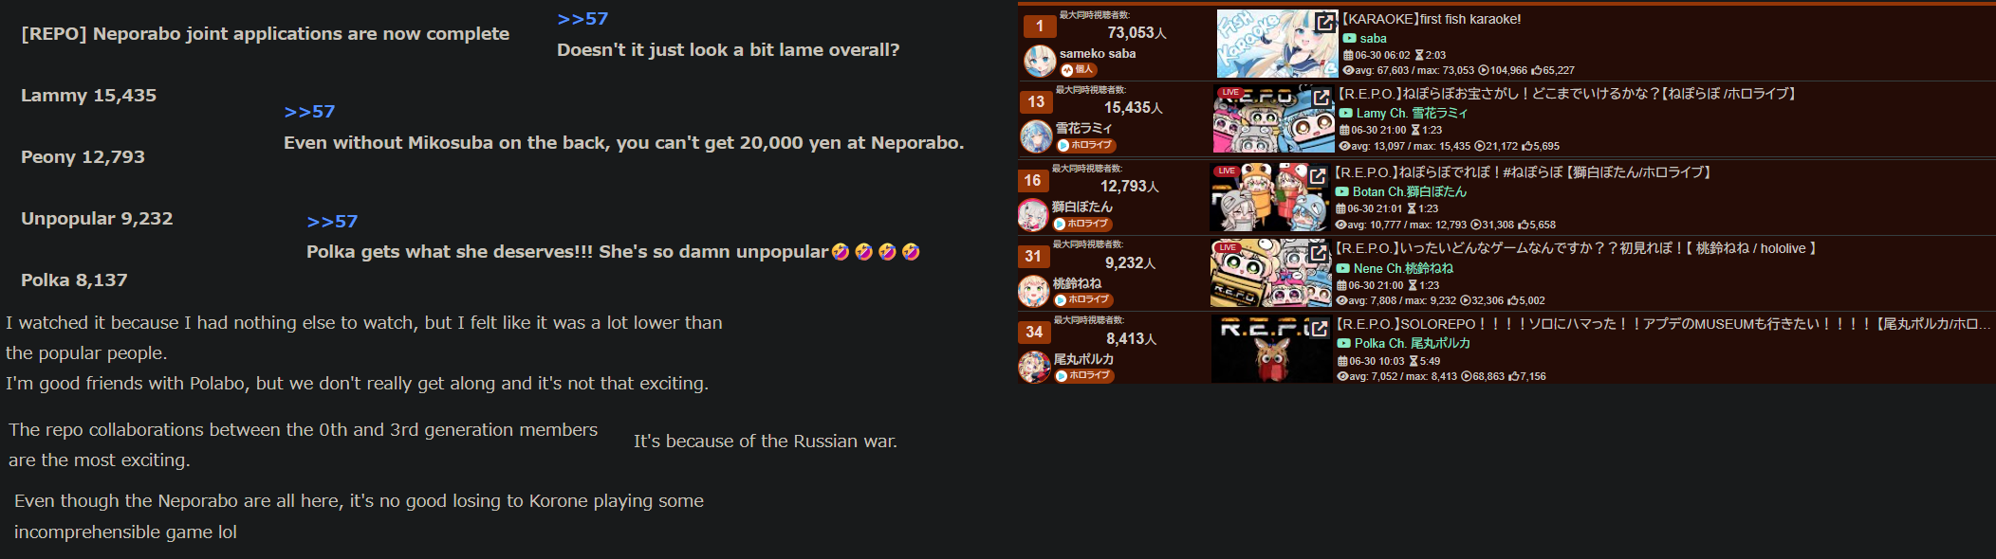The width and height of the screenshot is (1996, 559).
Task: Follow the first >>57 reply reference
Action: point(582,19)
